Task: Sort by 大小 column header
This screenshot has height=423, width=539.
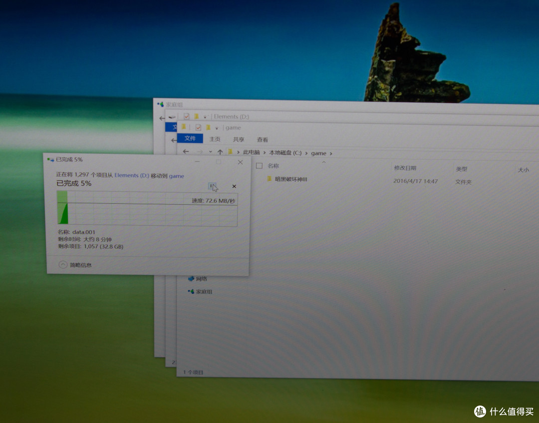Action: [x=523, y=170]
